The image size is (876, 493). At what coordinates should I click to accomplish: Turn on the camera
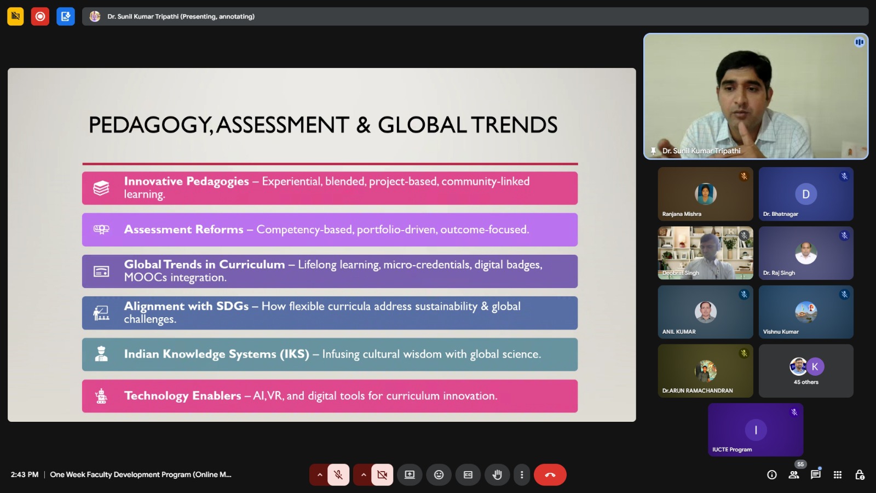coord(382,475)
